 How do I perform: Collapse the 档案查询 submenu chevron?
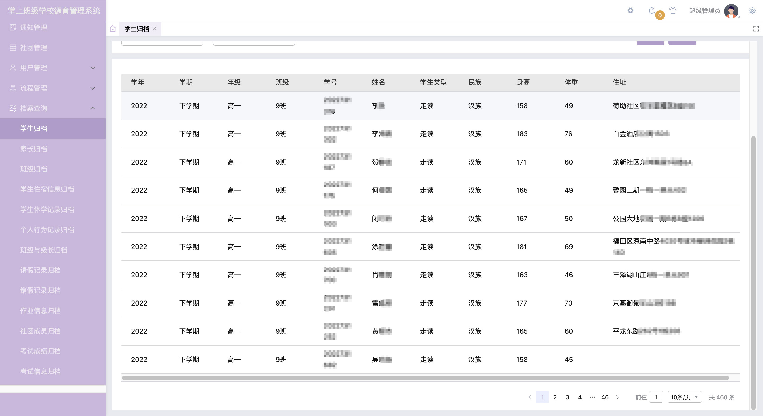[x=93, y=108]
